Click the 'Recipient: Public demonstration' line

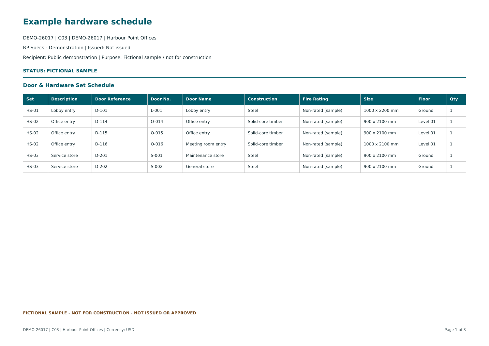tap(117, 57)
